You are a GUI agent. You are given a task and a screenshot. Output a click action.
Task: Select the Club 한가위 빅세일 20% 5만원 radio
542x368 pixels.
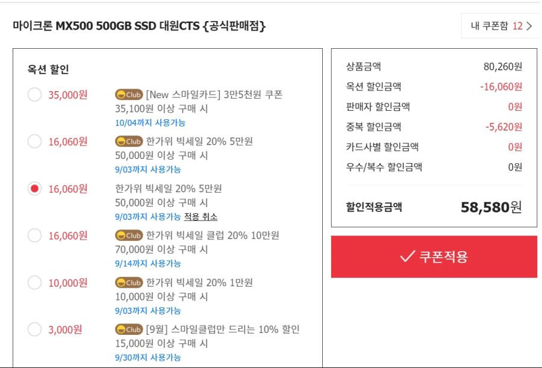[34, 141]
